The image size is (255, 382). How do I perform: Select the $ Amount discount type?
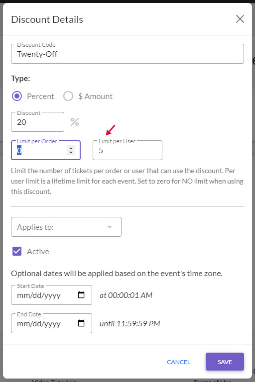68,96
